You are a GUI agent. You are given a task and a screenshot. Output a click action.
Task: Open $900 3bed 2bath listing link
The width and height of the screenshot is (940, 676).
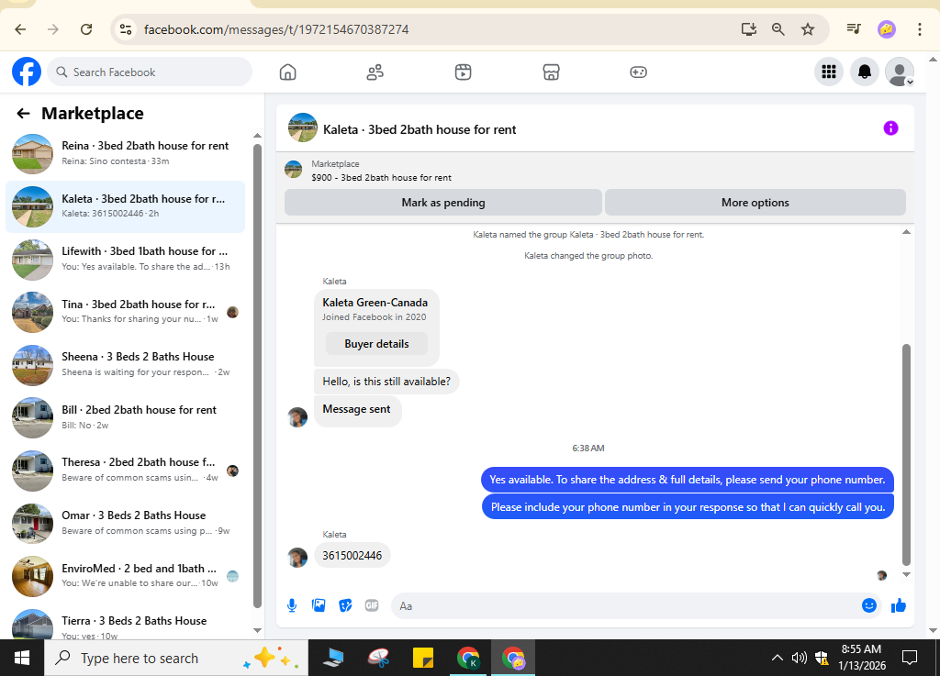(x=381, y=178)
